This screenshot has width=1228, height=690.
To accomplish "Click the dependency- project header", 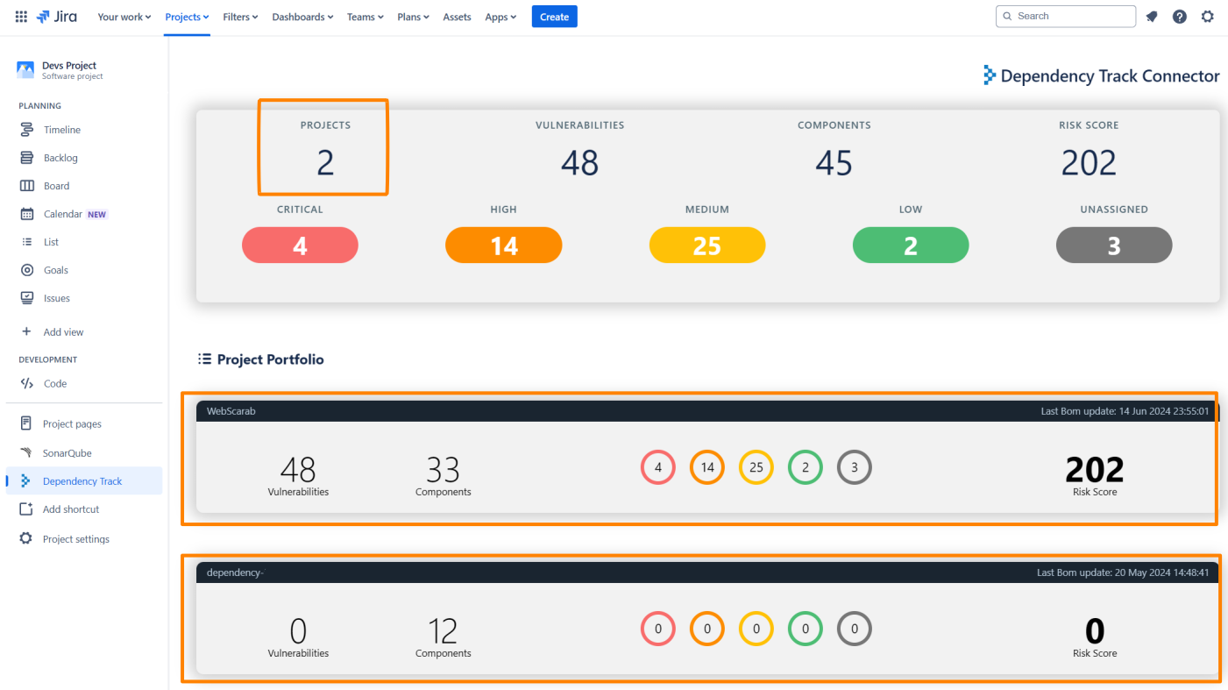I will coord(707,573).
